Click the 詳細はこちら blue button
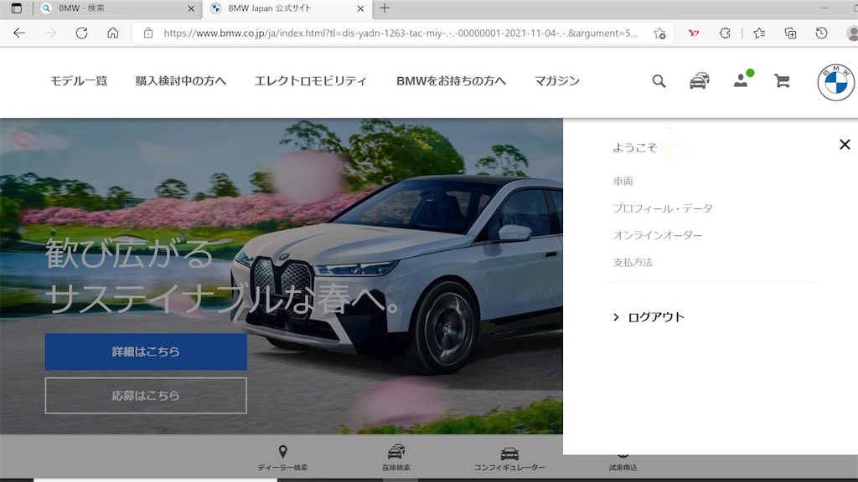The height and width of the screenshot is (482, 858). coord(145,351)
